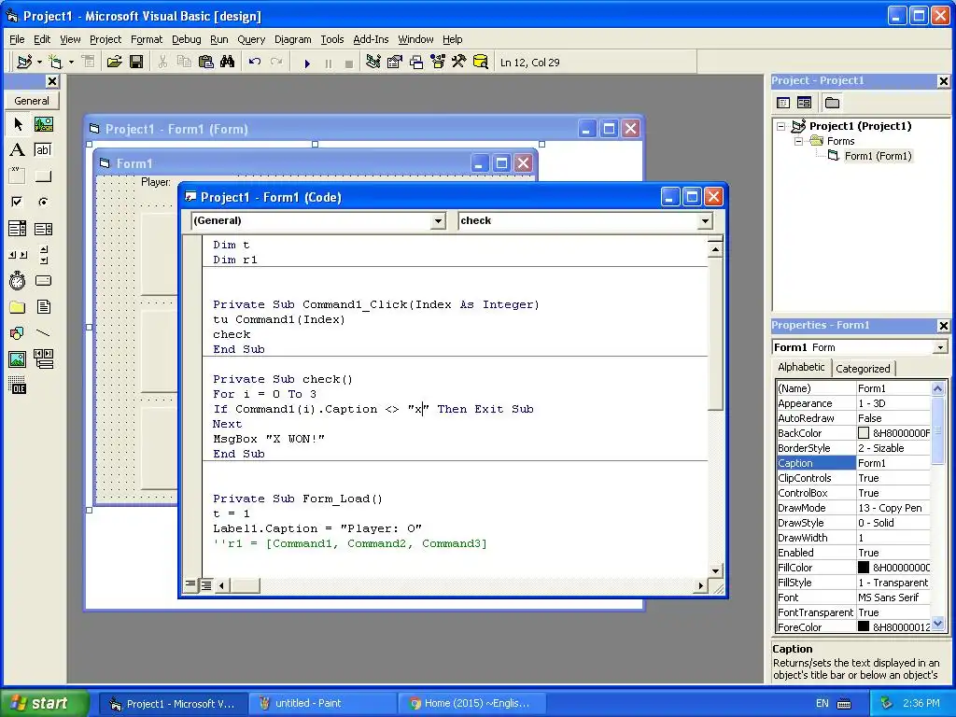Open the File menu
This screenshot has width=956, height=717.
(17, 39)
